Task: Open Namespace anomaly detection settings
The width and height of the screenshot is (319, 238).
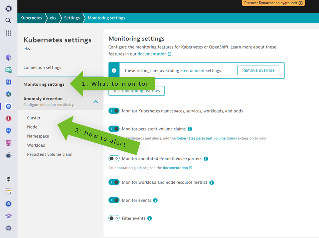Action: [38, 136]
